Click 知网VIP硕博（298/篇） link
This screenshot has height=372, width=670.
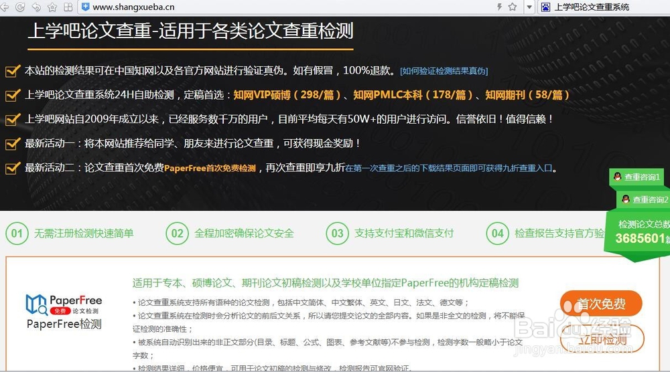tap(287, 95)
